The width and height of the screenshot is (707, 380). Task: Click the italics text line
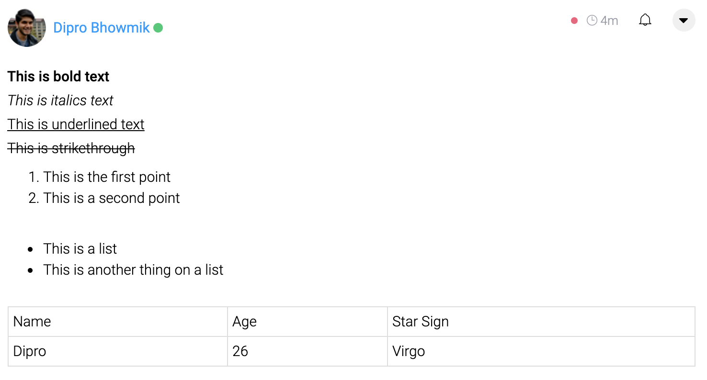(x=60, y=101)
